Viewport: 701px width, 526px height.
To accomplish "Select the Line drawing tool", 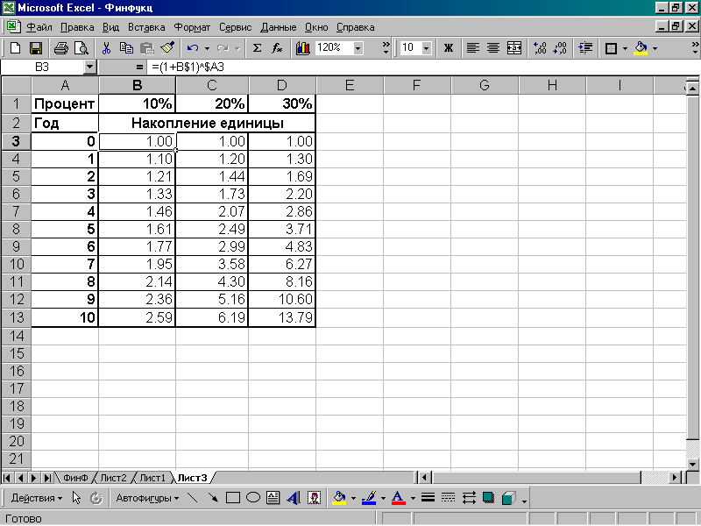I will point(193,498).
